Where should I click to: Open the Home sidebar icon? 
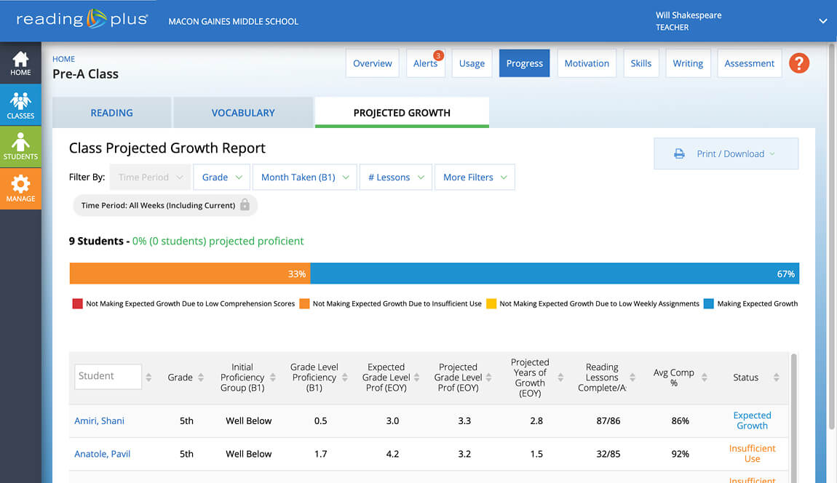click(x=20, y=63)
